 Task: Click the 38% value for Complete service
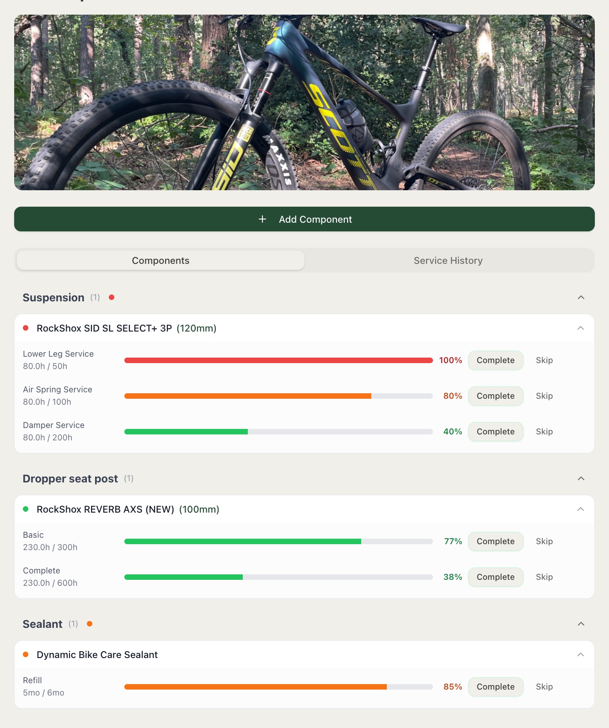point(453,577)
